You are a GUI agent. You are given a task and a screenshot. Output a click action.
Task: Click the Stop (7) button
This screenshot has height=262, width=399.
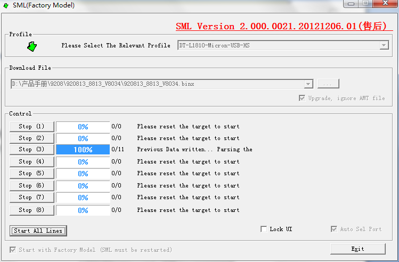(32, 197)
